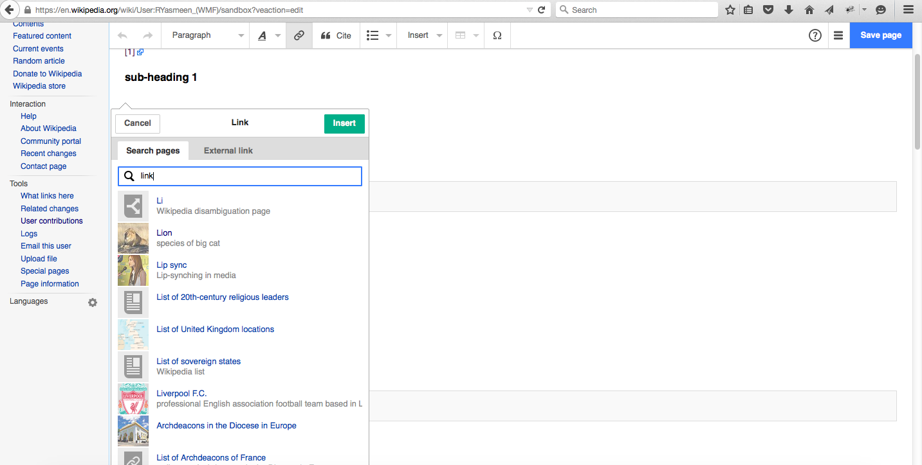Open the Community portal link
The width and height of the screenshot is (922, 465).
tap(51, 141)
